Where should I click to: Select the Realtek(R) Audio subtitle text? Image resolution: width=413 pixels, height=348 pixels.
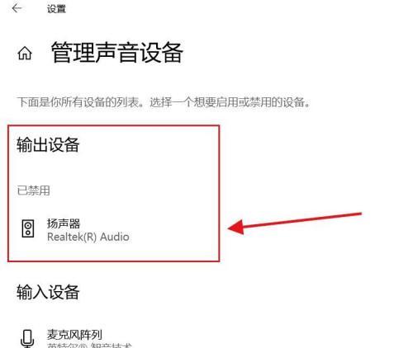pyautogui.click(x=88, y=237)
